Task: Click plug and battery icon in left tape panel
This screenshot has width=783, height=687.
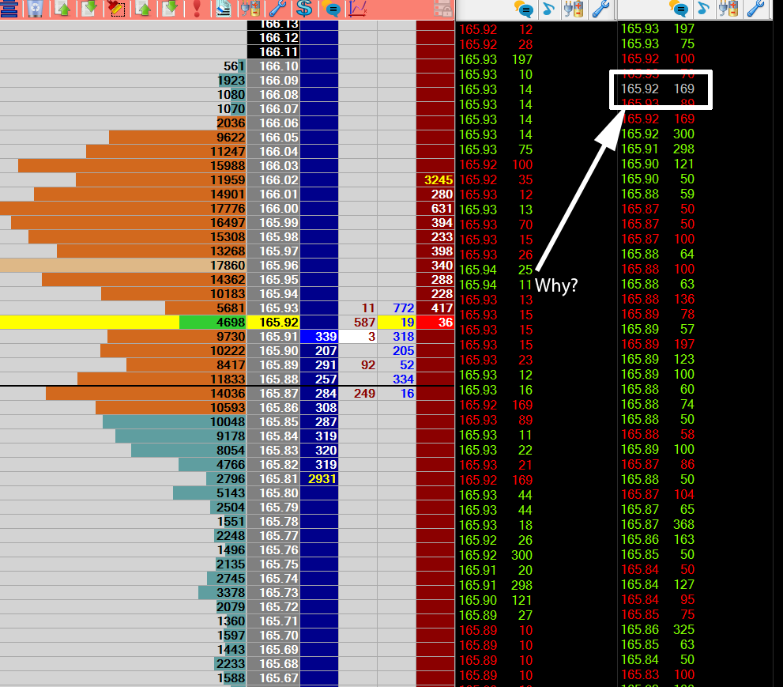Action: point(574,9)
